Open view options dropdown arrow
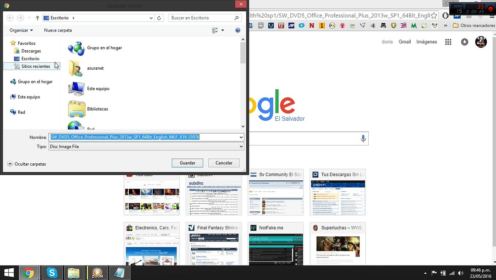The width and height of the screenshot is (496, 280). point(223,30)
